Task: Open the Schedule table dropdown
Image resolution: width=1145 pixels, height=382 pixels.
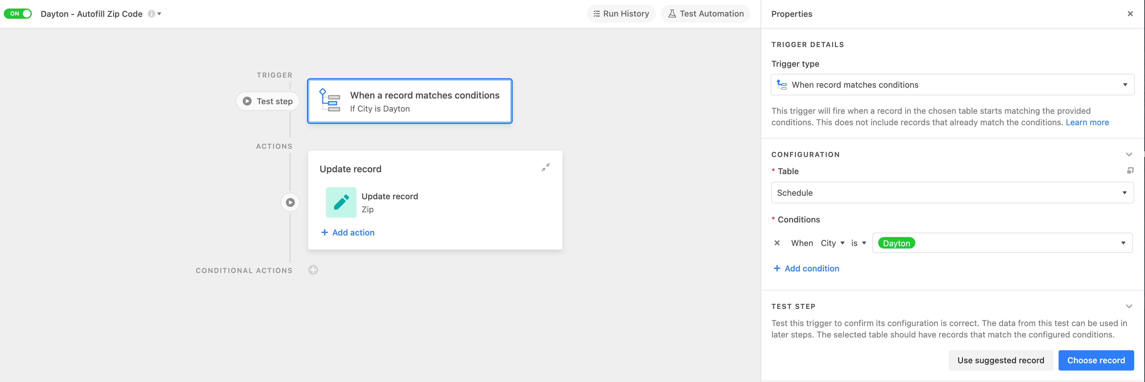Action: pyautogui.click(x=952, y=193)
